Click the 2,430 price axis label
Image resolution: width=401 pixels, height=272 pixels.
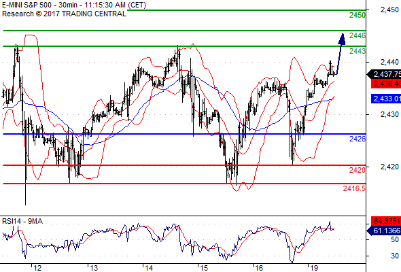(389, 114)
